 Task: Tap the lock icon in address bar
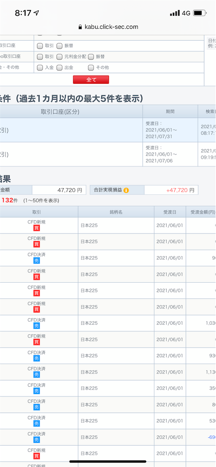click(x=80, y=27)
